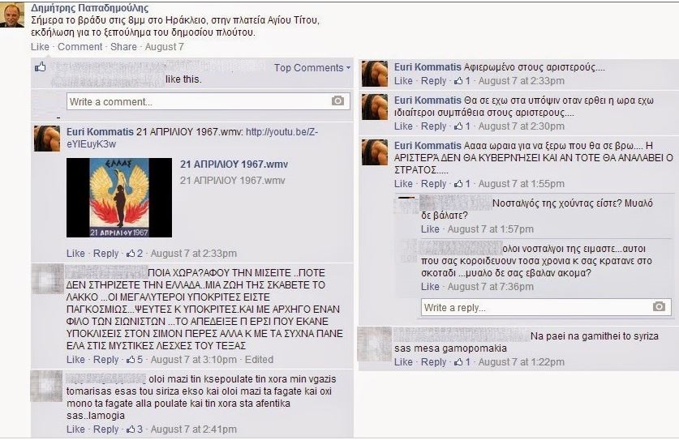Screen dimensions: 679x440
Task: Open the youtu.be link in Euri Kommatis comment
Action: click(192, 138)
